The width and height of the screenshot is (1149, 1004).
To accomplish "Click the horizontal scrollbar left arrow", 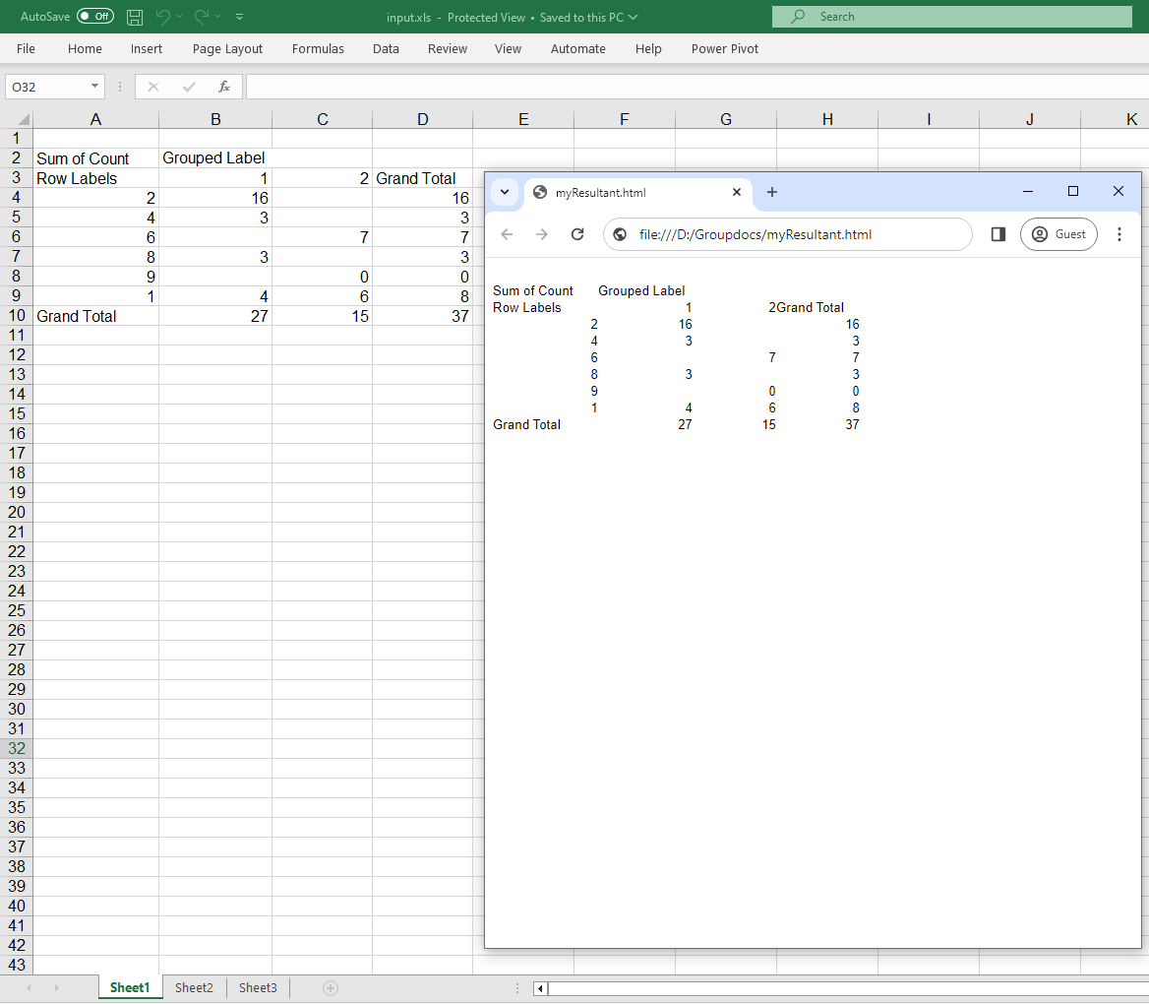I will (x=539, y=988).
